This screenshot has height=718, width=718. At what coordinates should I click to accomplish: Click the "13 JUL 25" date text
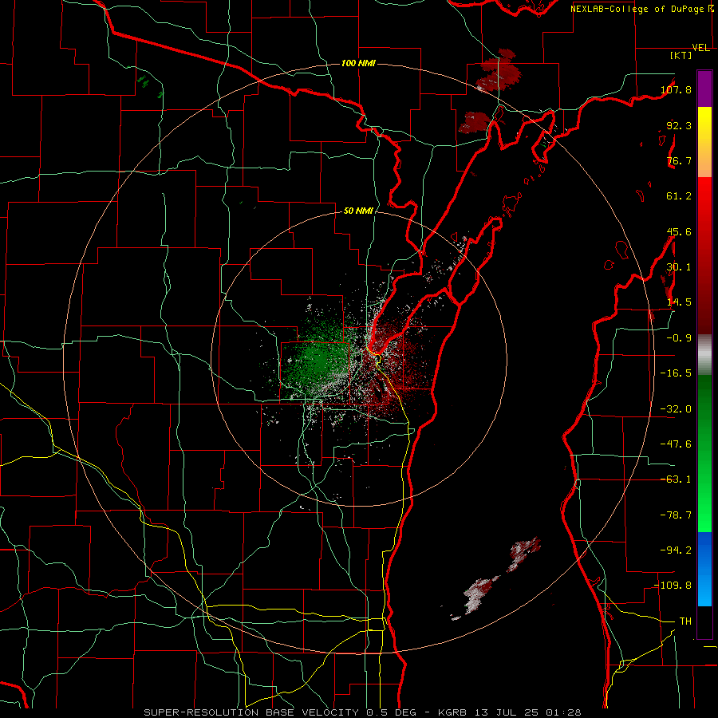click(x=507, y=712)
